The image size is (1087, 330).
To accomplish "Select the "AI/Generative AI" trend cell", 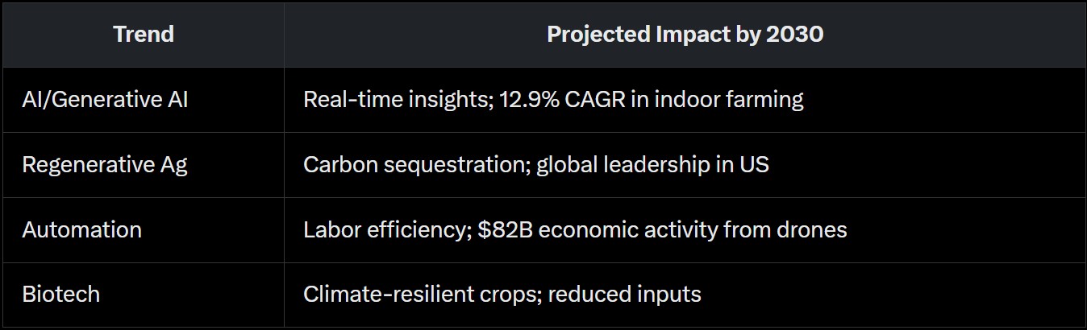I will click(105, 100).
